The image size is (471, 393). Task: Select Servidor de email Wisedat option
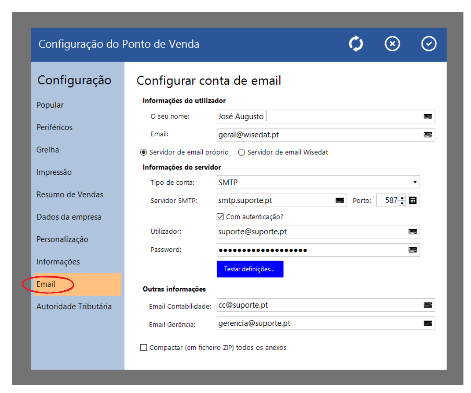point(242,152)
